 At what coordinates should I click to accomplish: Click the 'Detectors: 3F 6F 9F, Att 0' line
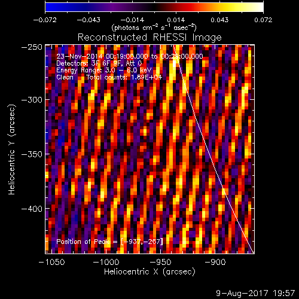(x=99, y=63)
